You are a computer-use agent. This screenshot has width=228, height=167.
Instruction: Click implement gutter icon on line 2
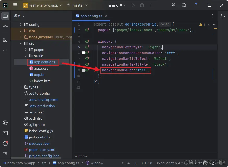click(x=87, y=30)
